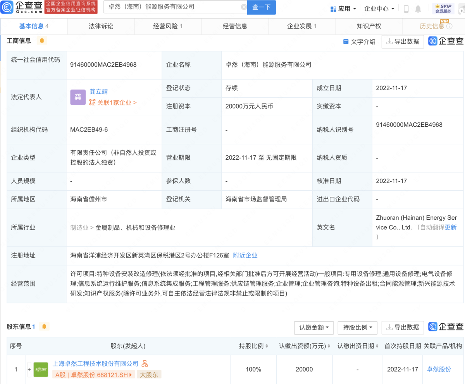This screenshot has width=465, height=384.
Task: Click organization code MAC2EB49-6
Action: coord(89,129)
